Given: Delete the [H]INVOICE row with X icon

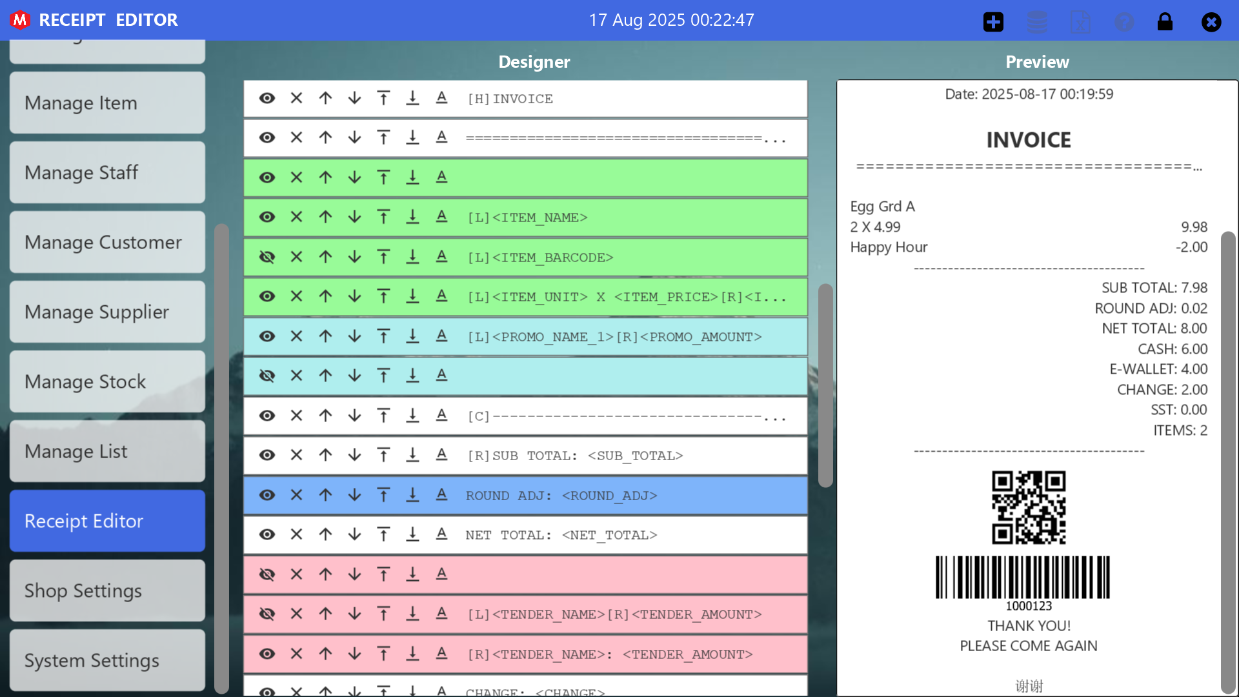Looking at the screenshot, I should coord(296,98).
